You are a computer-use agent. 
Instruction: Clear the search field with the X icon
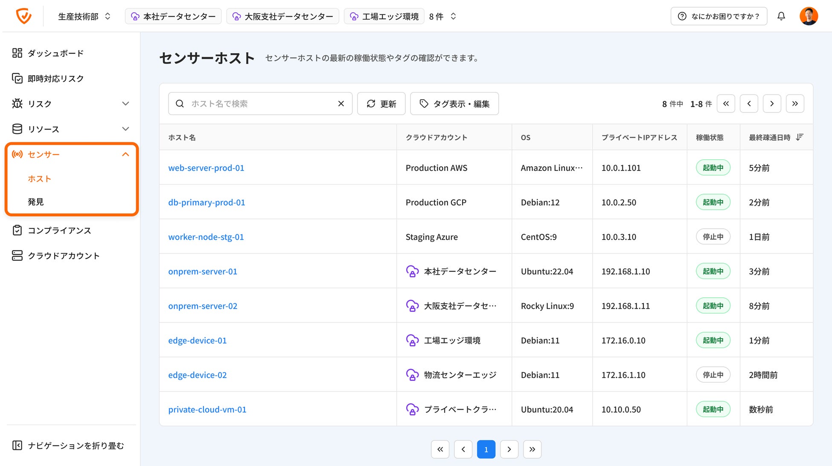tap(340, 104)
